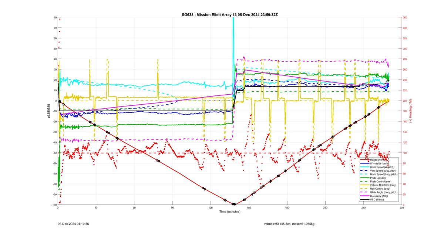Click the red Height line sample in legend
The width and height of the screenshot is (444, 230).
[x=364, y=160]
